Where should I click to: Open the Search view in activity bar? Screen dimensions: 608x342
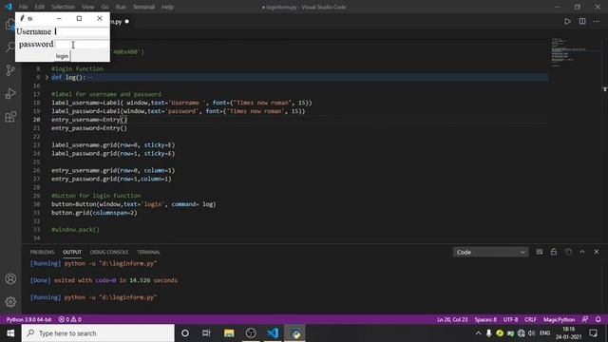pos(10,47)
